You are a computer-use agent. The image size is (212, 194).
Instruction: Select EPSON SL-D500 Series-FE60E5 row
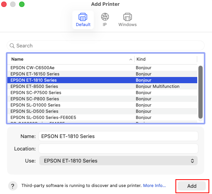(102, 117)
